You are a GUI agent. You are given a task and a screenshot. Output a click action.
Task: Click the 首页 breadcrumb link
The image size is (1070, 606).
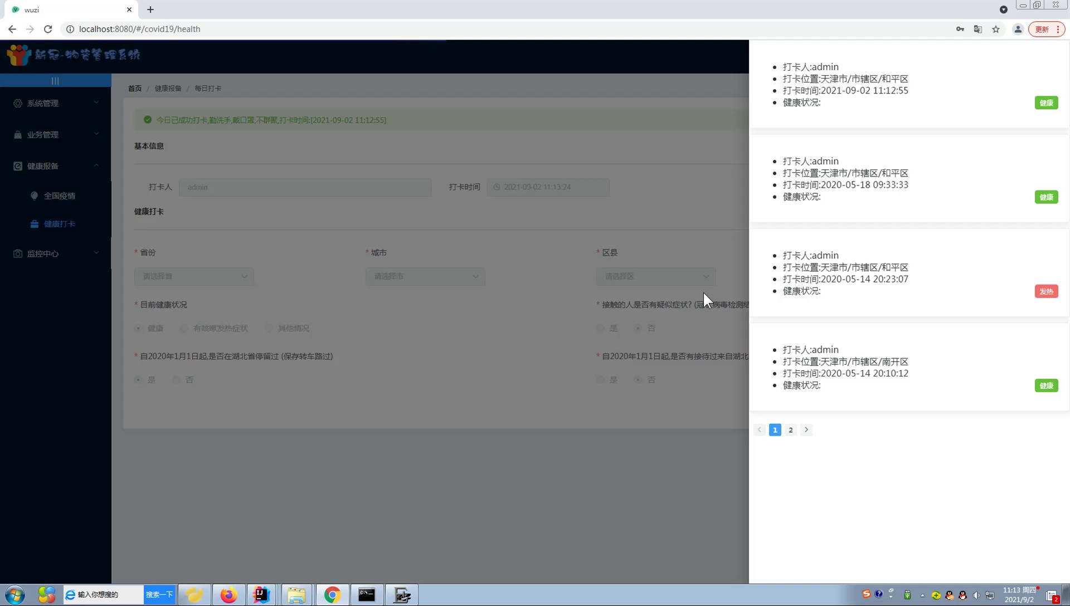pos(135,89)
